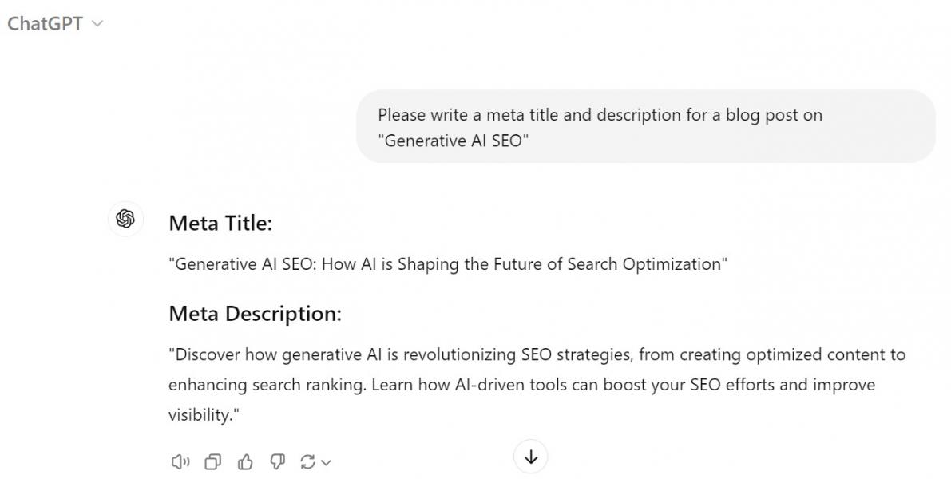The width and height of the screenshot is (951, 483).
Task: Regenerate the response using the circular arrows
Action: (x=307, y=461)
